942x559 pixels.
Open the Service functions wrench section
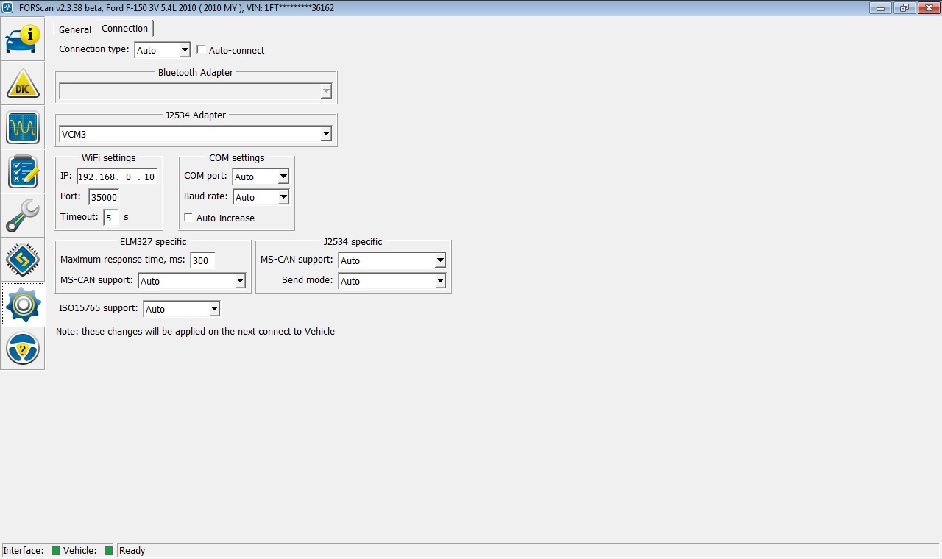tap(23, 216)
